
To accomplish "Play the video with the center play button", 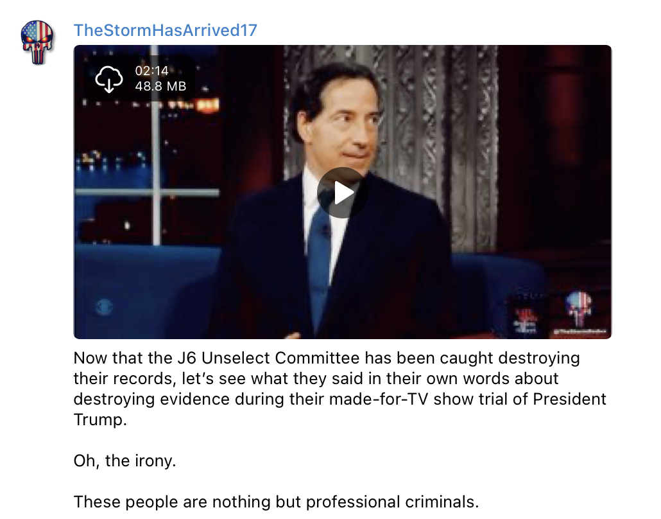I will [342, 193].
